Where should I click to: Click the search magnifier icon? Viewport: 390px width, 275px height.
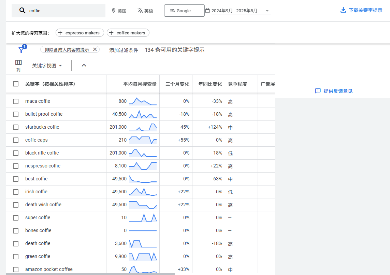[x=22, y=11]
